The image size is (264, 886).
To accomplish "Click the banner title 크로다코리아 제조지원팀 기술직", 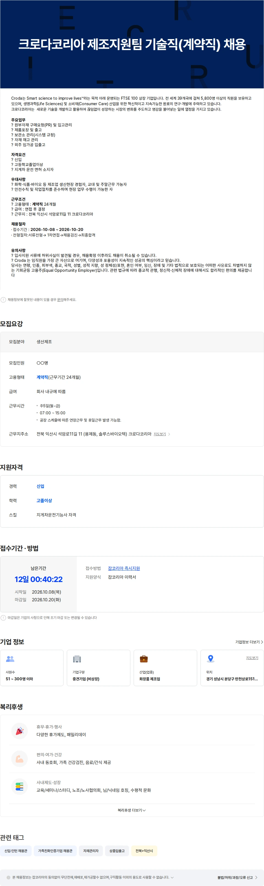I will [132, 44].
